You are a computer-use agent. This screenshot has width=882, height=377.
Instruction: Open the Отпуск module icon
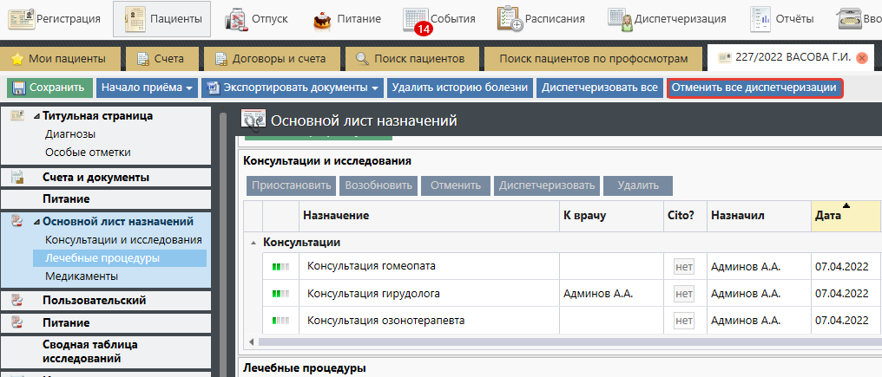tap(235, 18)
